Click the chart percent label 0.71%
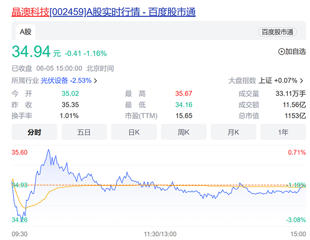The width and height of the screenshot is (310, 240). pos(297,152)
